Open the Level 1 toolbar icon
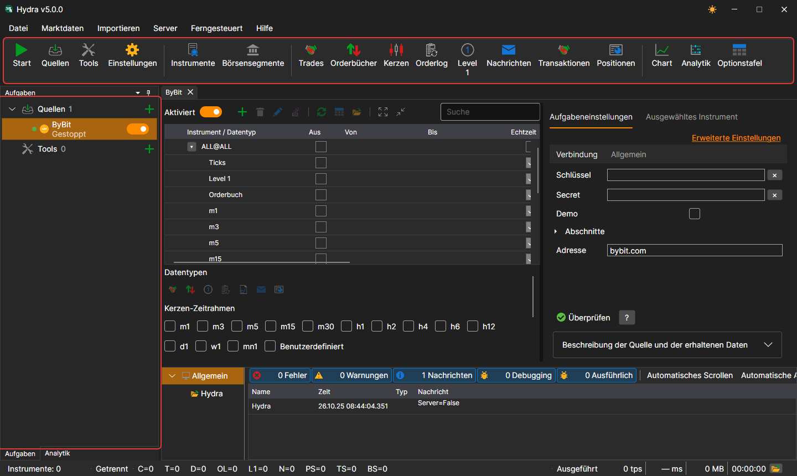Screen dimensions: 797x476 [x=467, y=59]
